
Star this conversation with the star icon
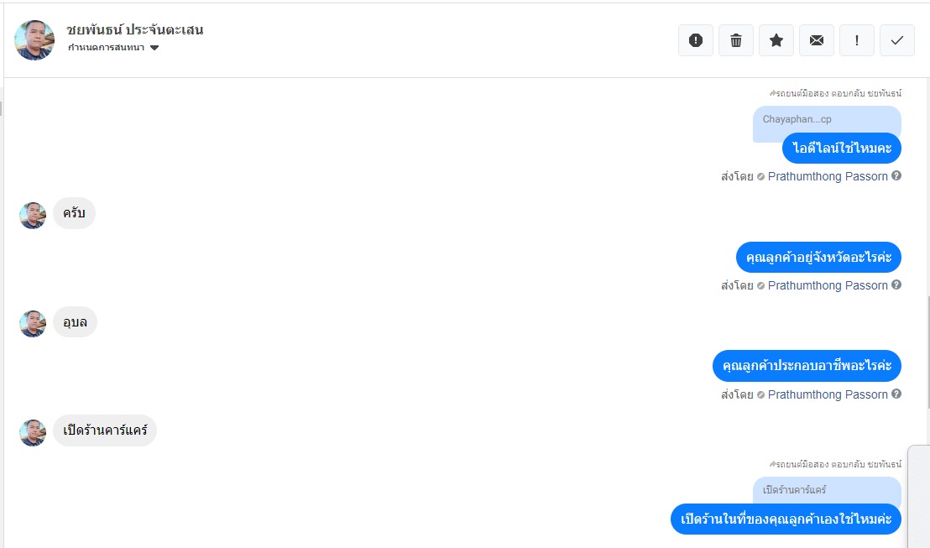[x=776, y=40]
